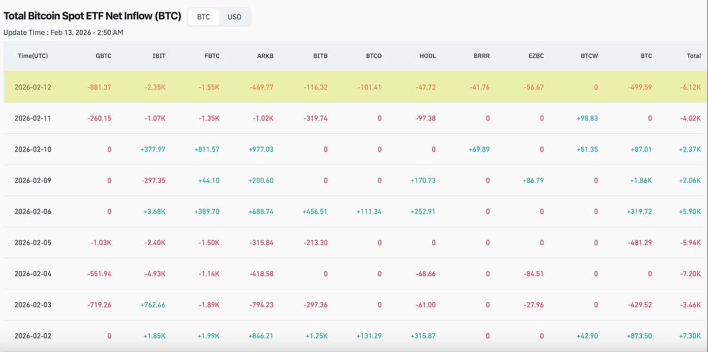Viewport: 708px width, 352px height.
Task: Click the IBIT column header
Action: (159, 56)
